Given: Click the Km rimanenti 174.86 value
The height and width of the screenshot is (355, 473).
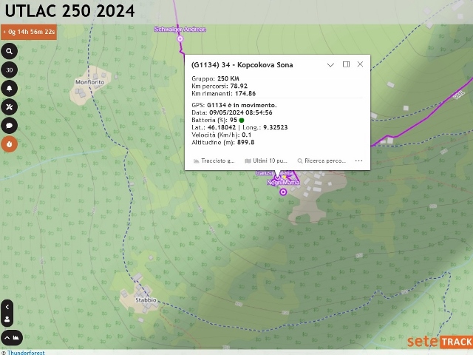Looking at the screenshot, I should tap(245, 94).
